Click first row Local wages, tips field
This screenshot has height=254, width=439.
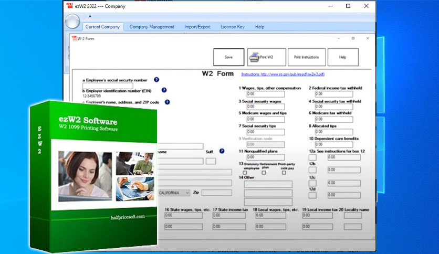271,215
